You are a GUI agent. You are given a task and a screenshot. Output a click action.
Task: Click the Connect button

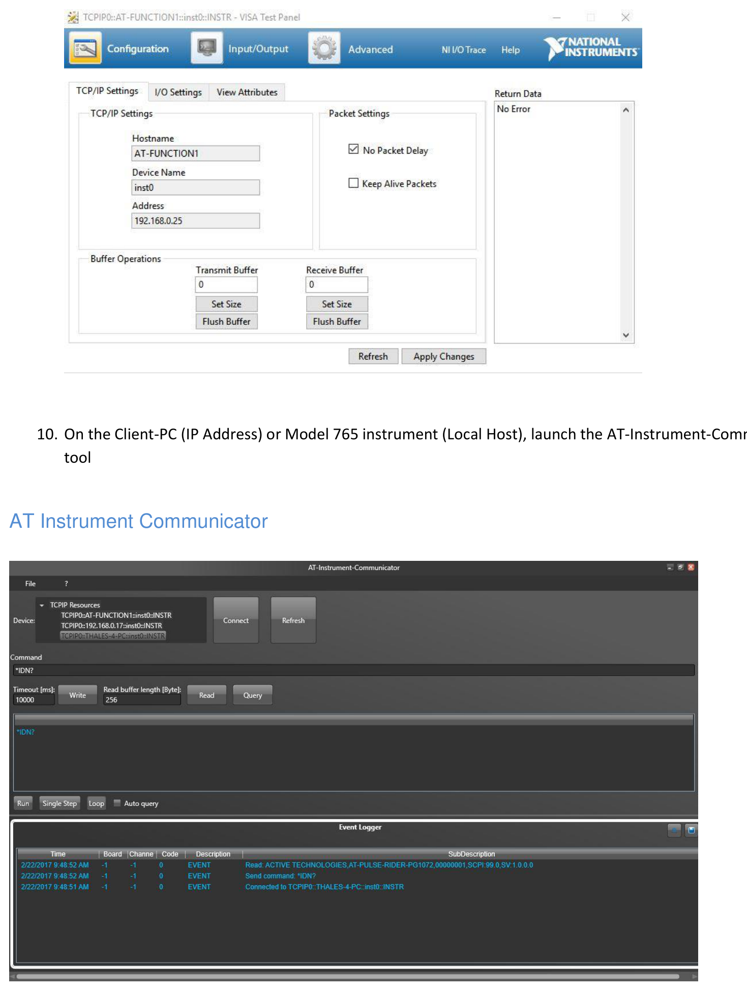pyautogui.click(x=236, y=620)
